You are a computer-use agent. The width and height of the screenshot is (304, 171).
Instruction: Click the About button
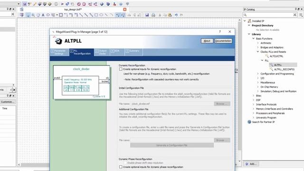[x=207, y=41]
